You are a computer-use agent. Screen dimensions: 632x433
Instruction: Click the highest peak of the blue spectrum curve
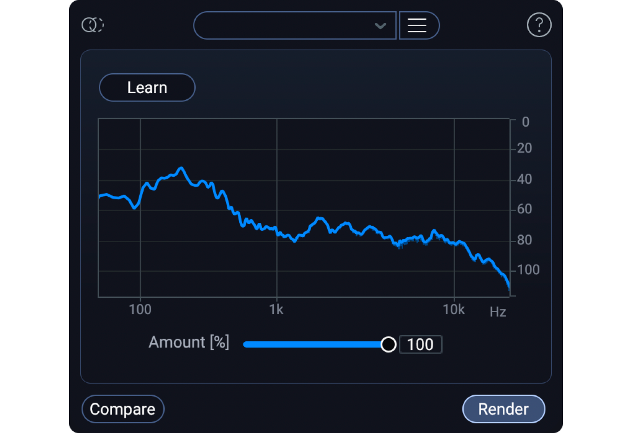click(x=181, y=168)
